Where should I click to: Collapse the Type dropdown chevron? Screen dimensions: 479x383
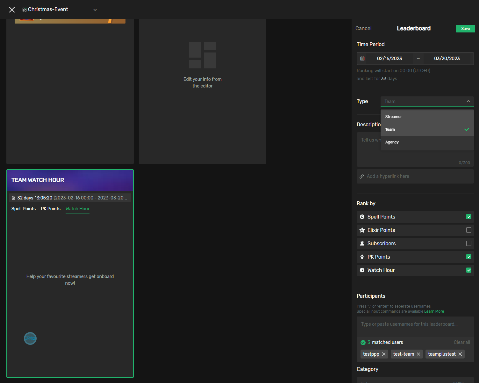[468, 101]
